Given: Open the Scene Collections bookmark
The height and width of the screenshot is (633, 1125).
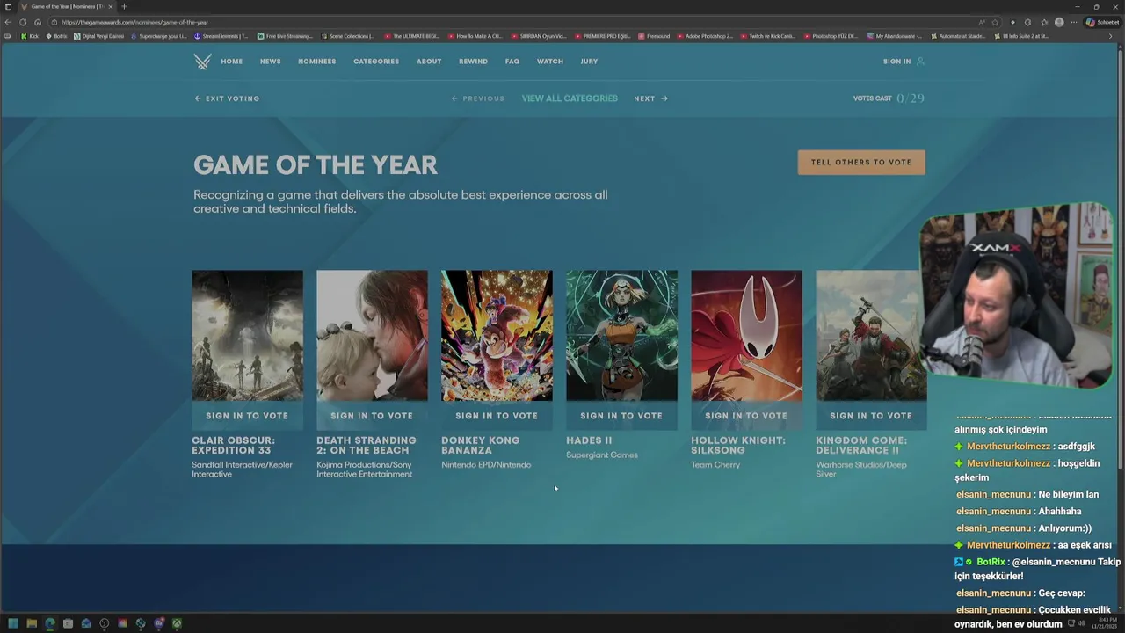Looking at the screenshot, I should (x=348, y=36).
